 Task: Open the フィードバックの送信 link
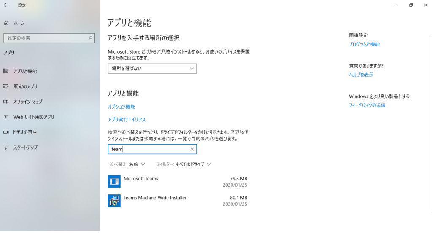click(x=367, y=105)
